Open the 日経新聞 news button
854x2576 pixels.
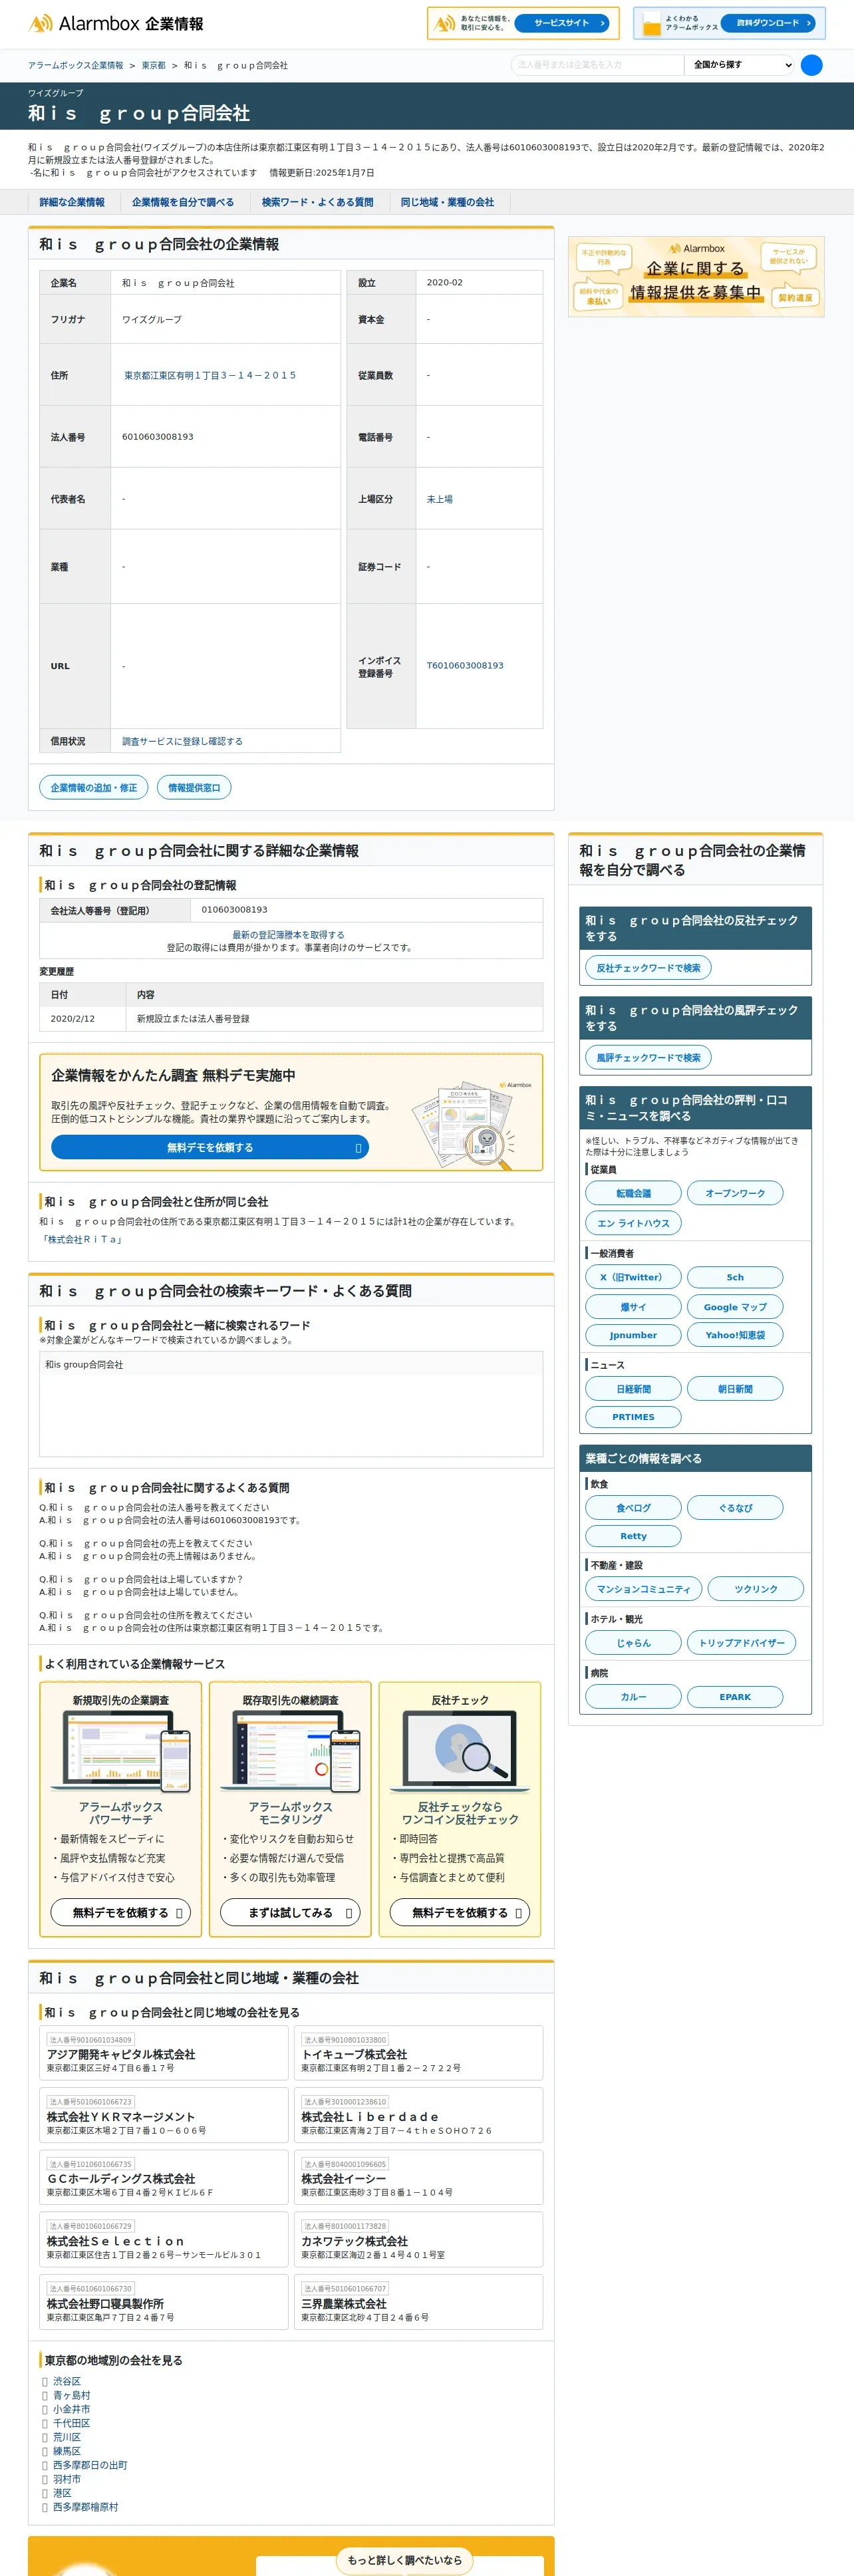pos(633,1389)
